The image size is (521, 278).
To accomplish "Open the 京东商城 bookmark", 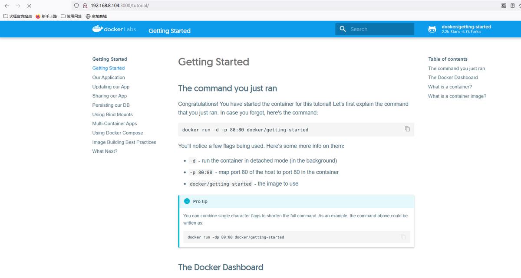I will click(96, 16).
